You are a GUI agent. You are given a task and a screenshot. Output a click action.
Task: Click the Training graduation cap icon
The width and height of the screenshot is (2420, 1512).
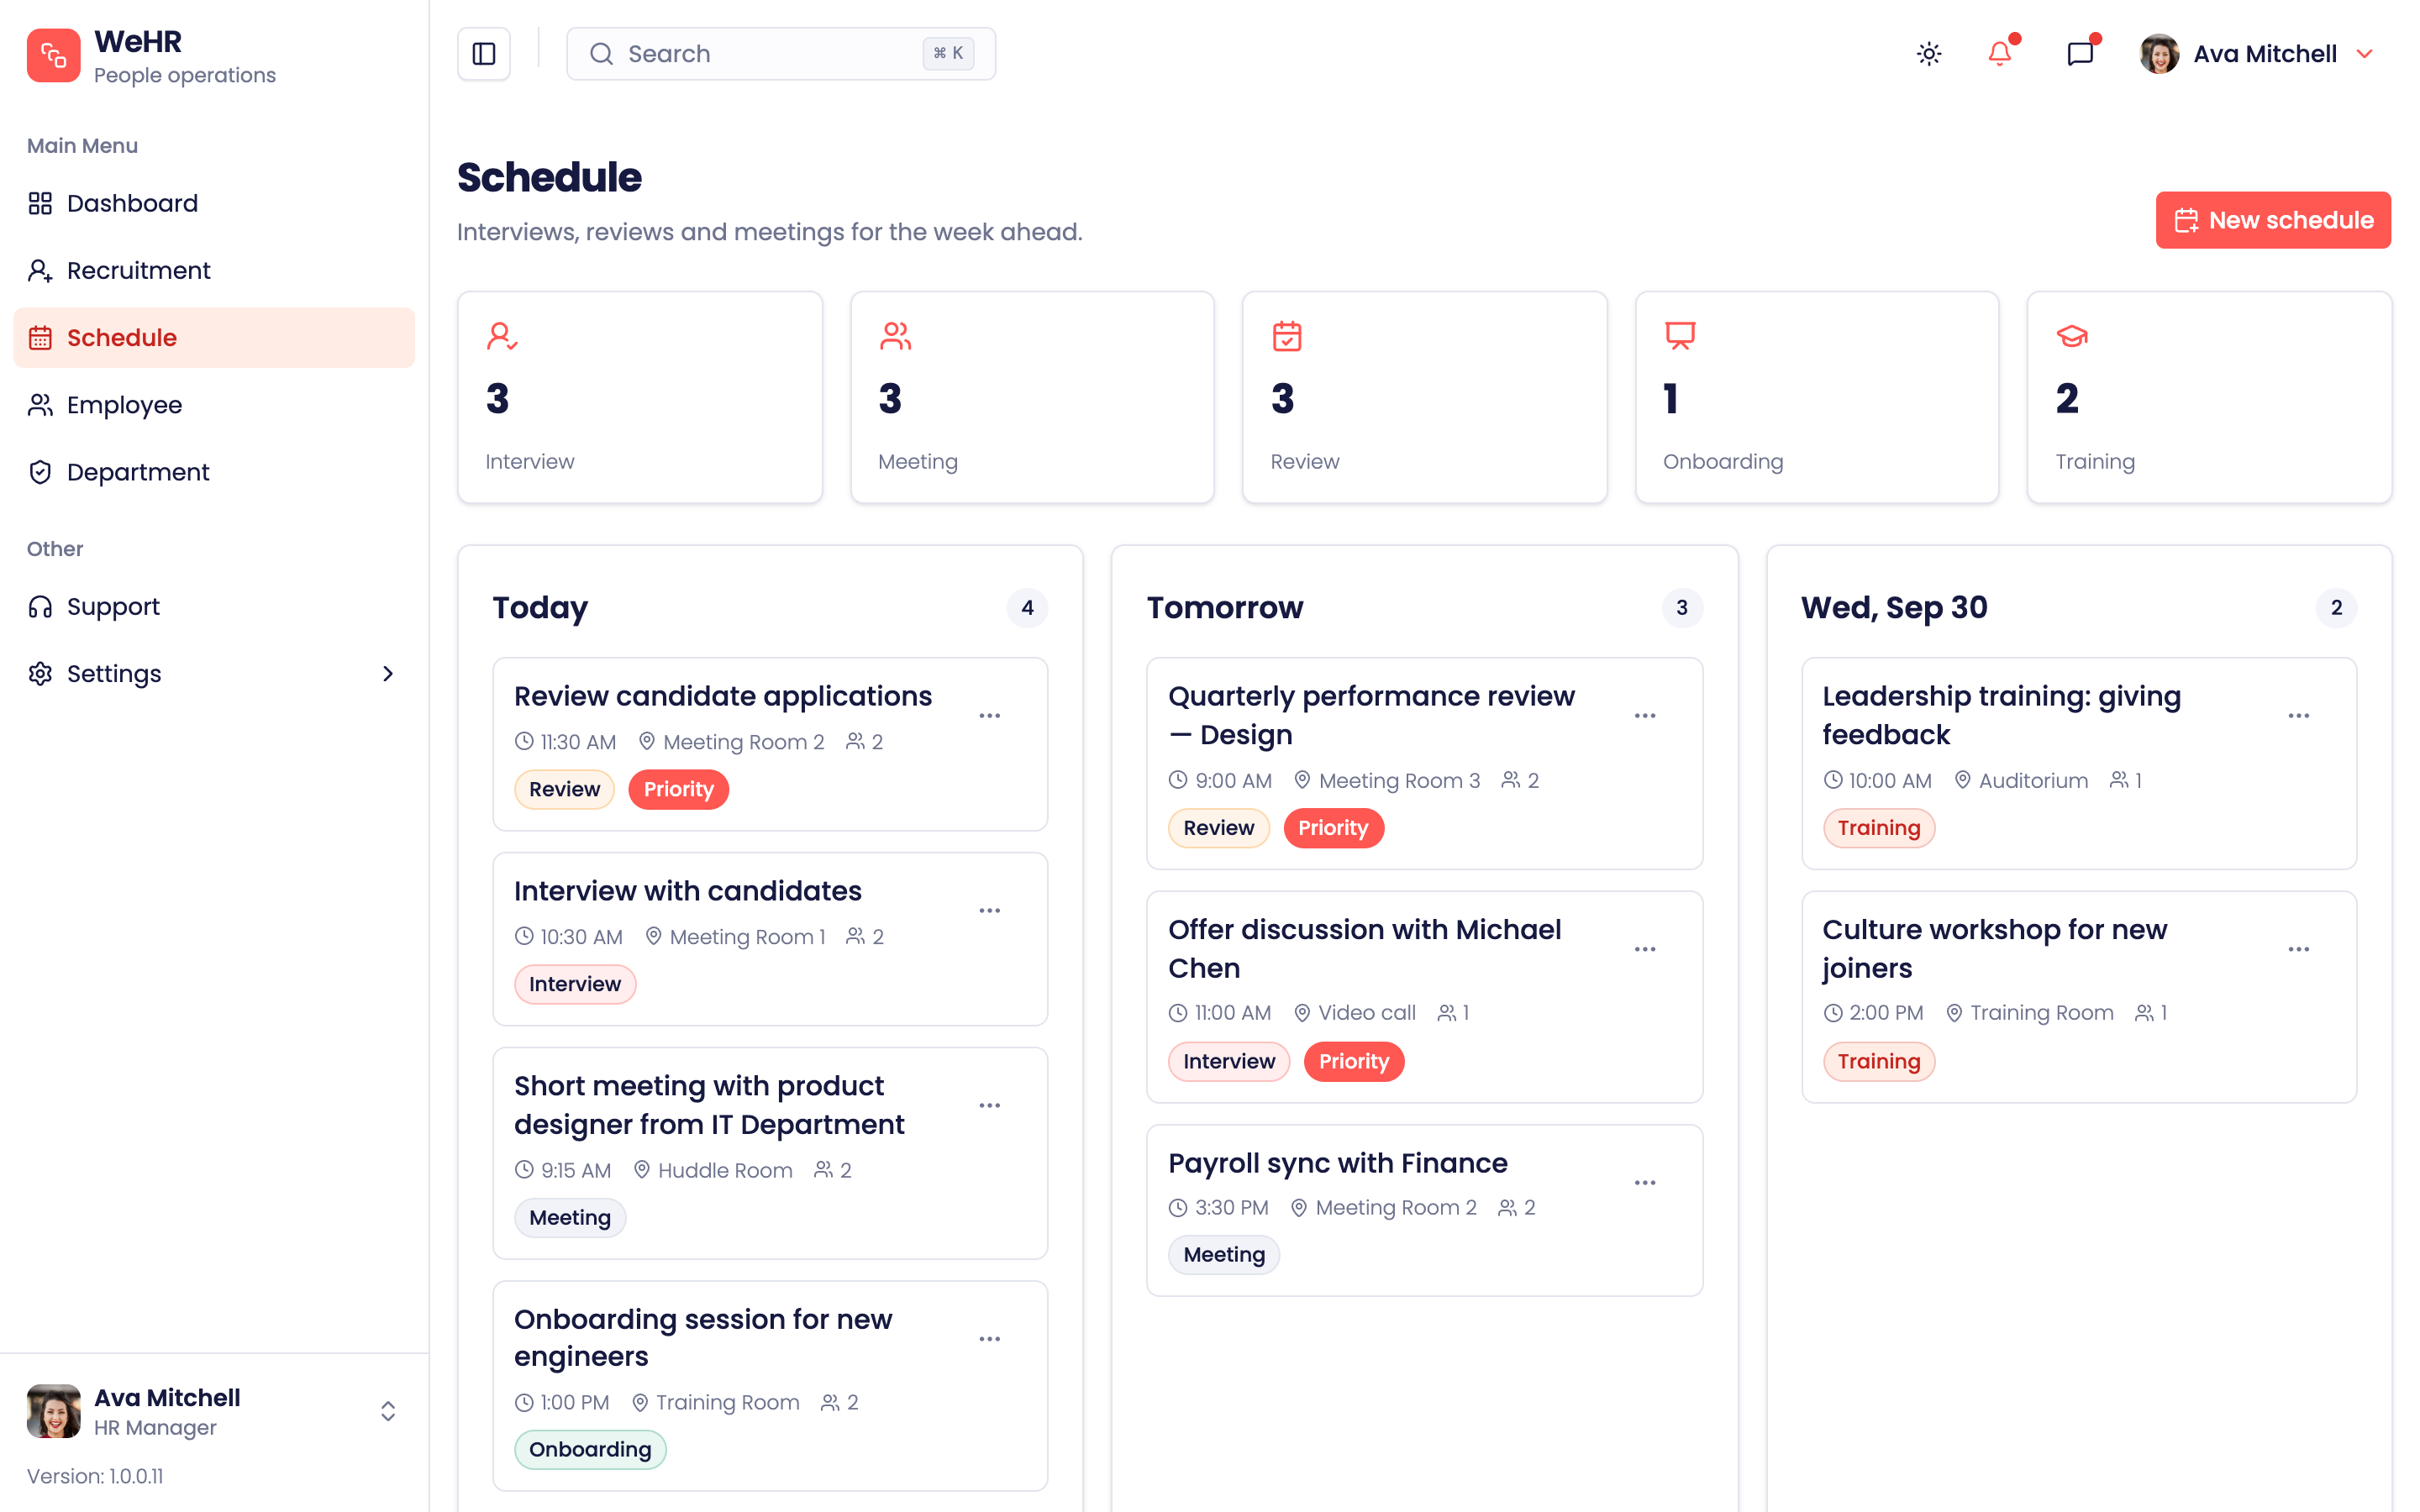[2072, 336]
